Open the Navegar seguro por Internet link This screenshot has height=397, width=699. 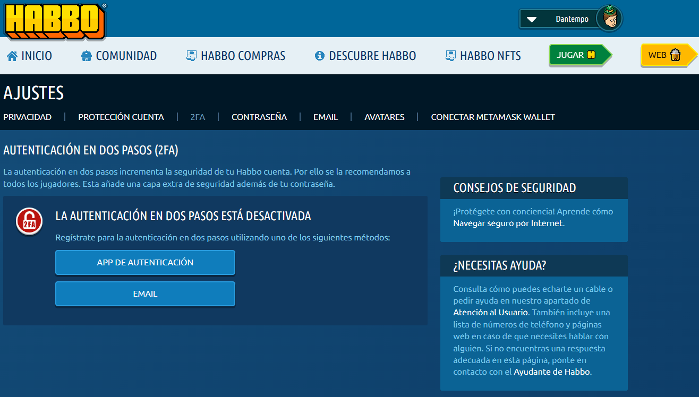coord(507,223)
